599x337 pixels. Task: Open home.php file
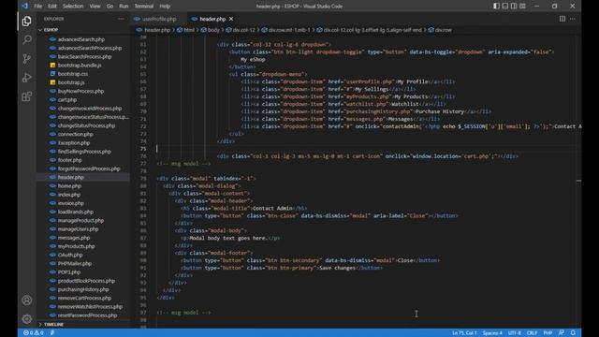pyautogui.click(x=69, y=186)
